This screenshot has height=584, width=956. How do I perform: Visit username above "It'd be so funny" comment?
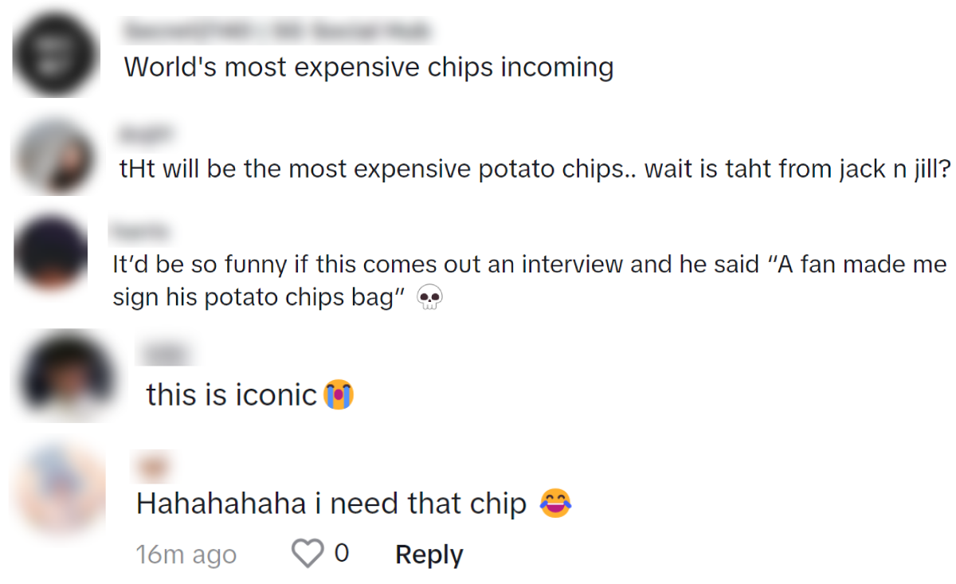pos(141,232)
